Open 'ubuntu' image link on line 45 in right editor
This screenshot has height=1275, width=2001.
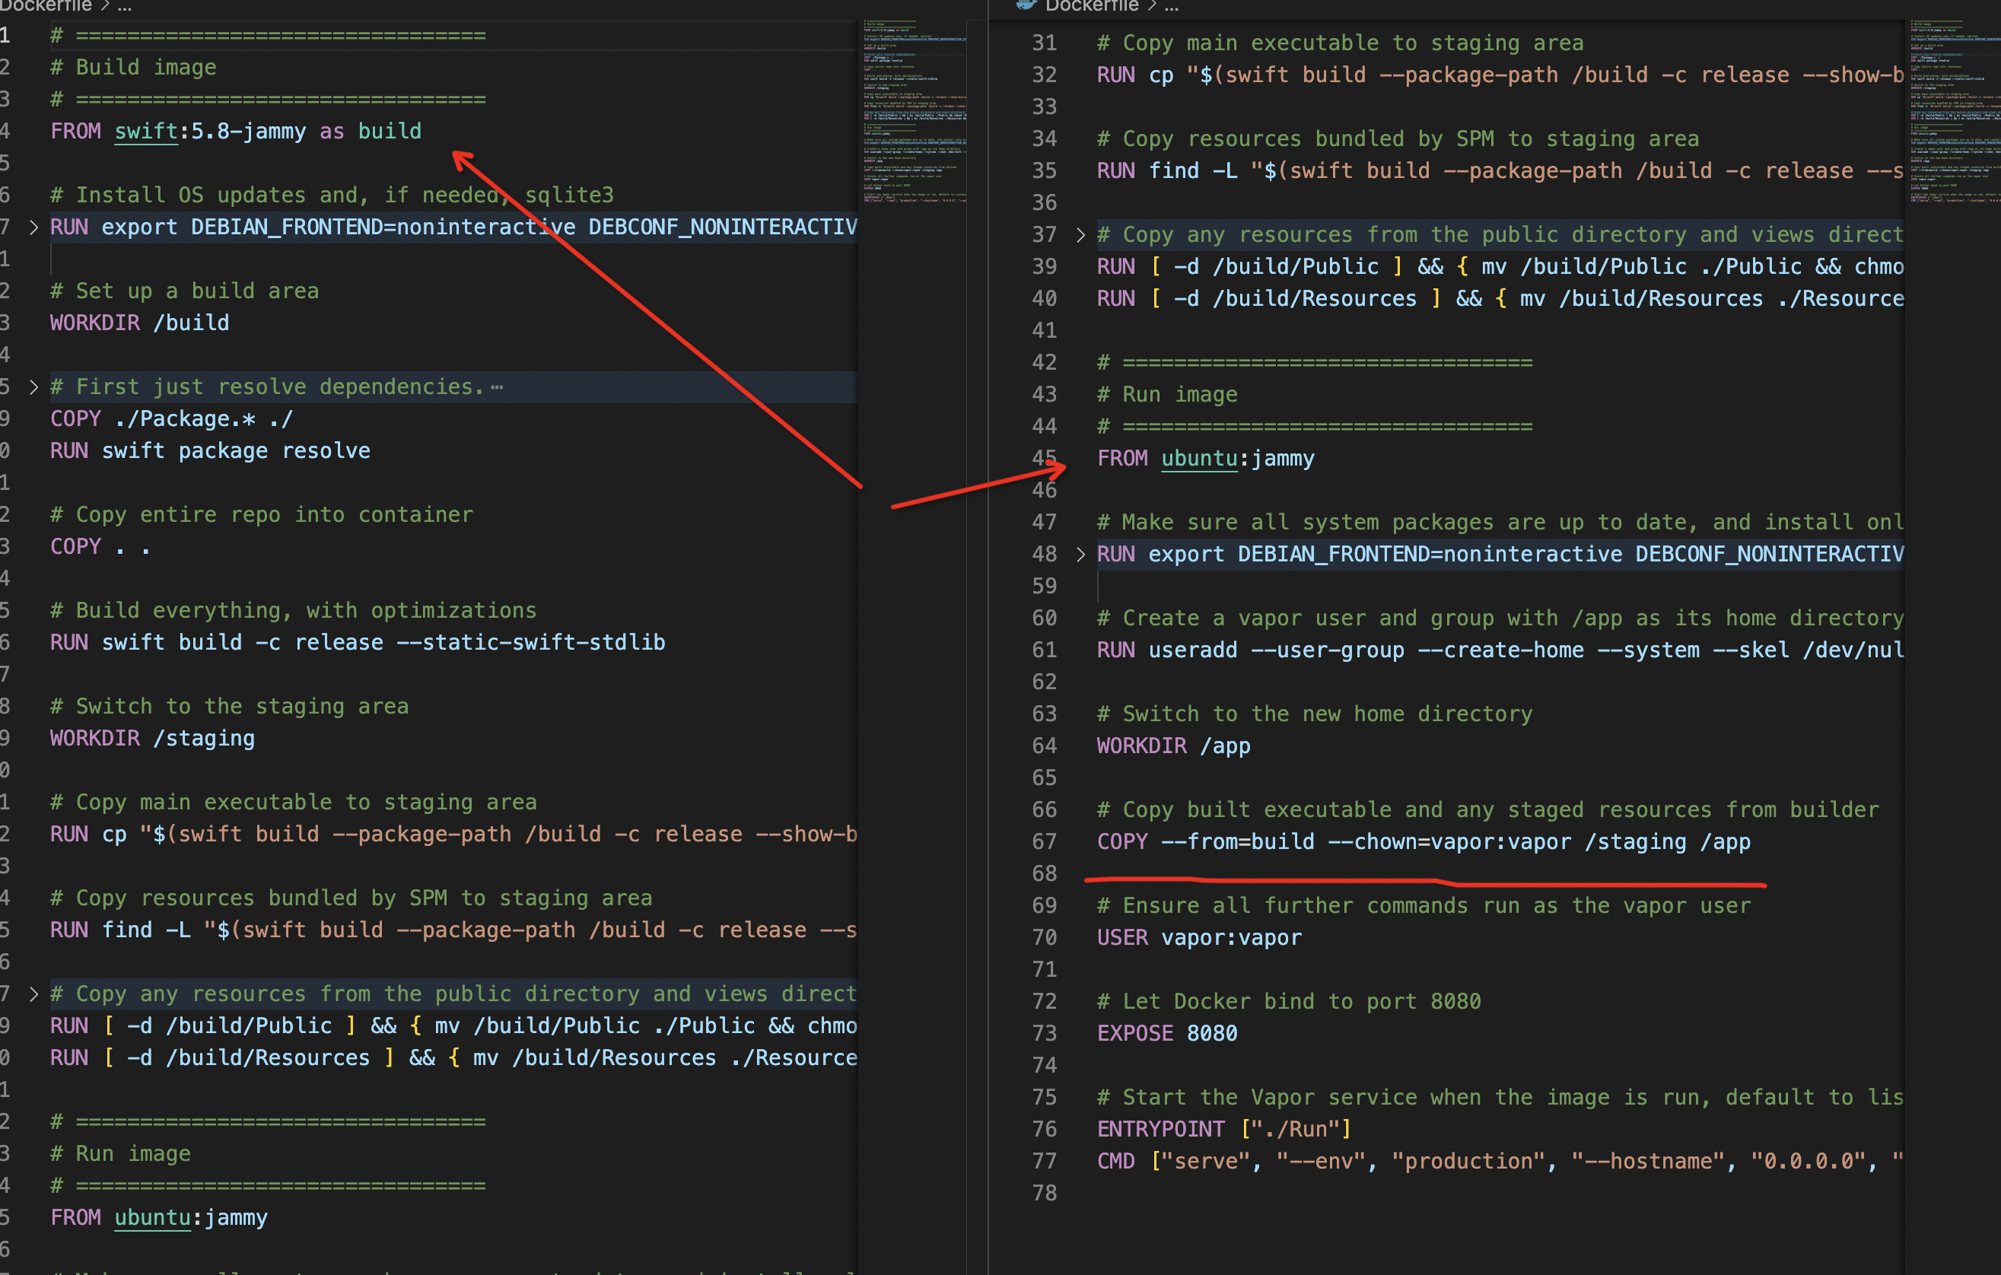pyautogui.click(x=1199, y=459)
